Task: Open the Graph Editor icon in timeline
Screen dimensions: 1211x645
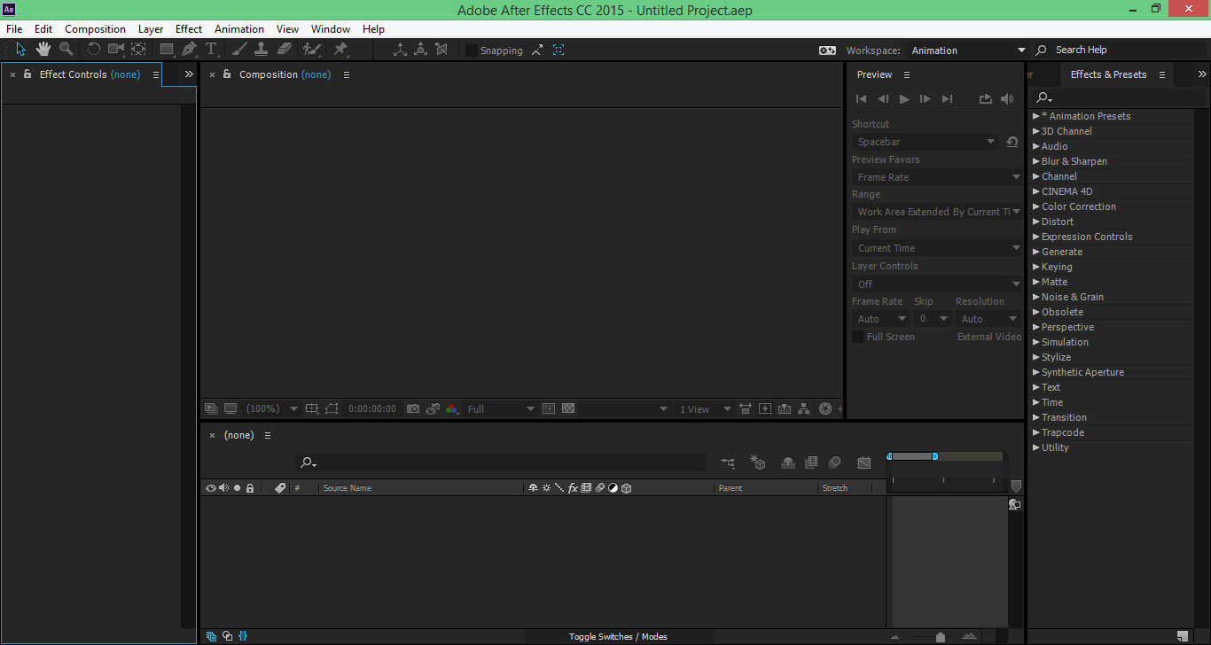Action: (x=864, y=462)
